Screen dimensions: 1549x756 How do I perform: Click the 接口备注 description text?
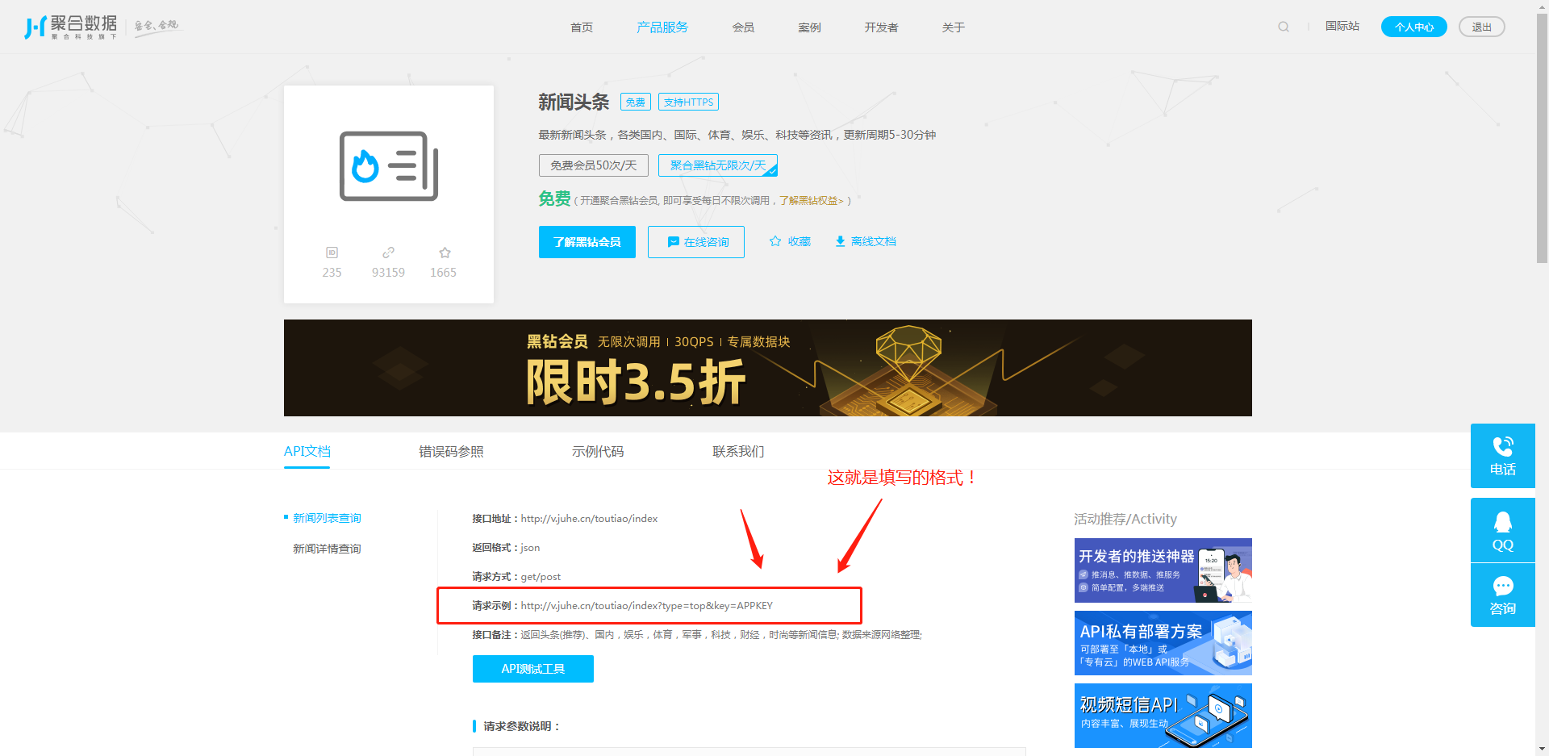[721, 635]
